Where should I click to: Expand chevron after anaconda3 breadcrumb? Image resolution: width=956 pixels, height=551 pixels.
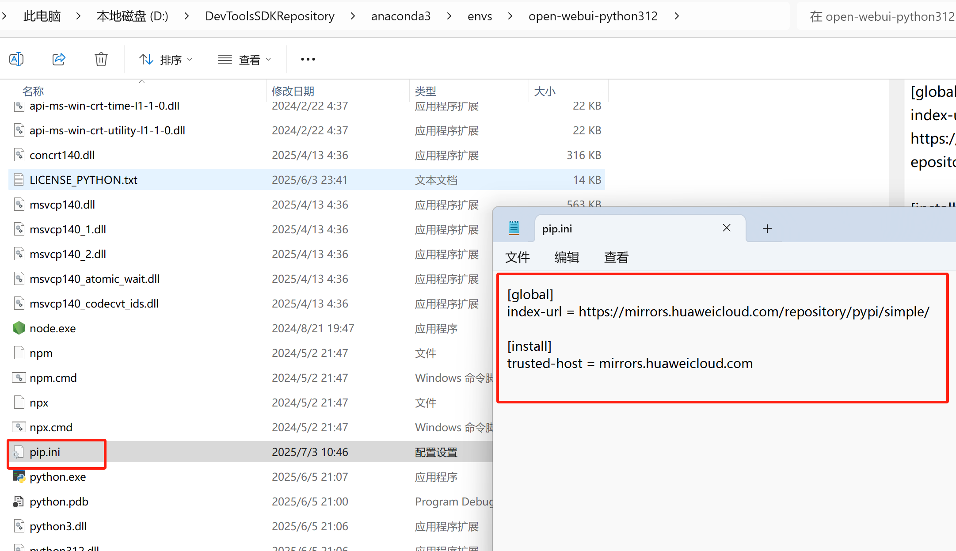click(449, 16)
